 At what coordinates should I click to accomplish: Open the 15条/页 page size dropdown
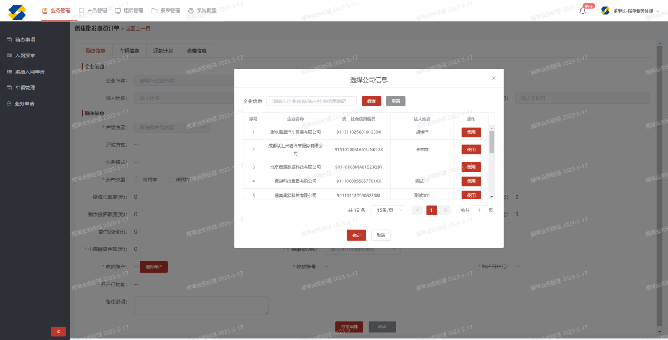coord(388,210)
